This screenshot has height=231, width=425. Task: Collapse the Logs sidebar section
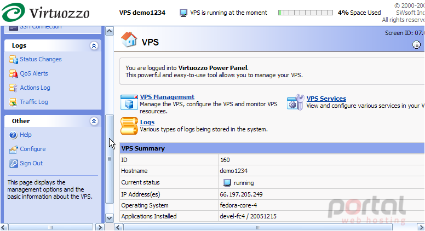[x=94, y=45]
